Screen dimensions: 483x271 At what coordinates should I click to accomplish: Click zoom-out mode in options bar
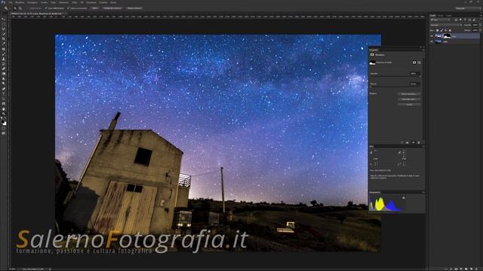(x=20, y=8)
